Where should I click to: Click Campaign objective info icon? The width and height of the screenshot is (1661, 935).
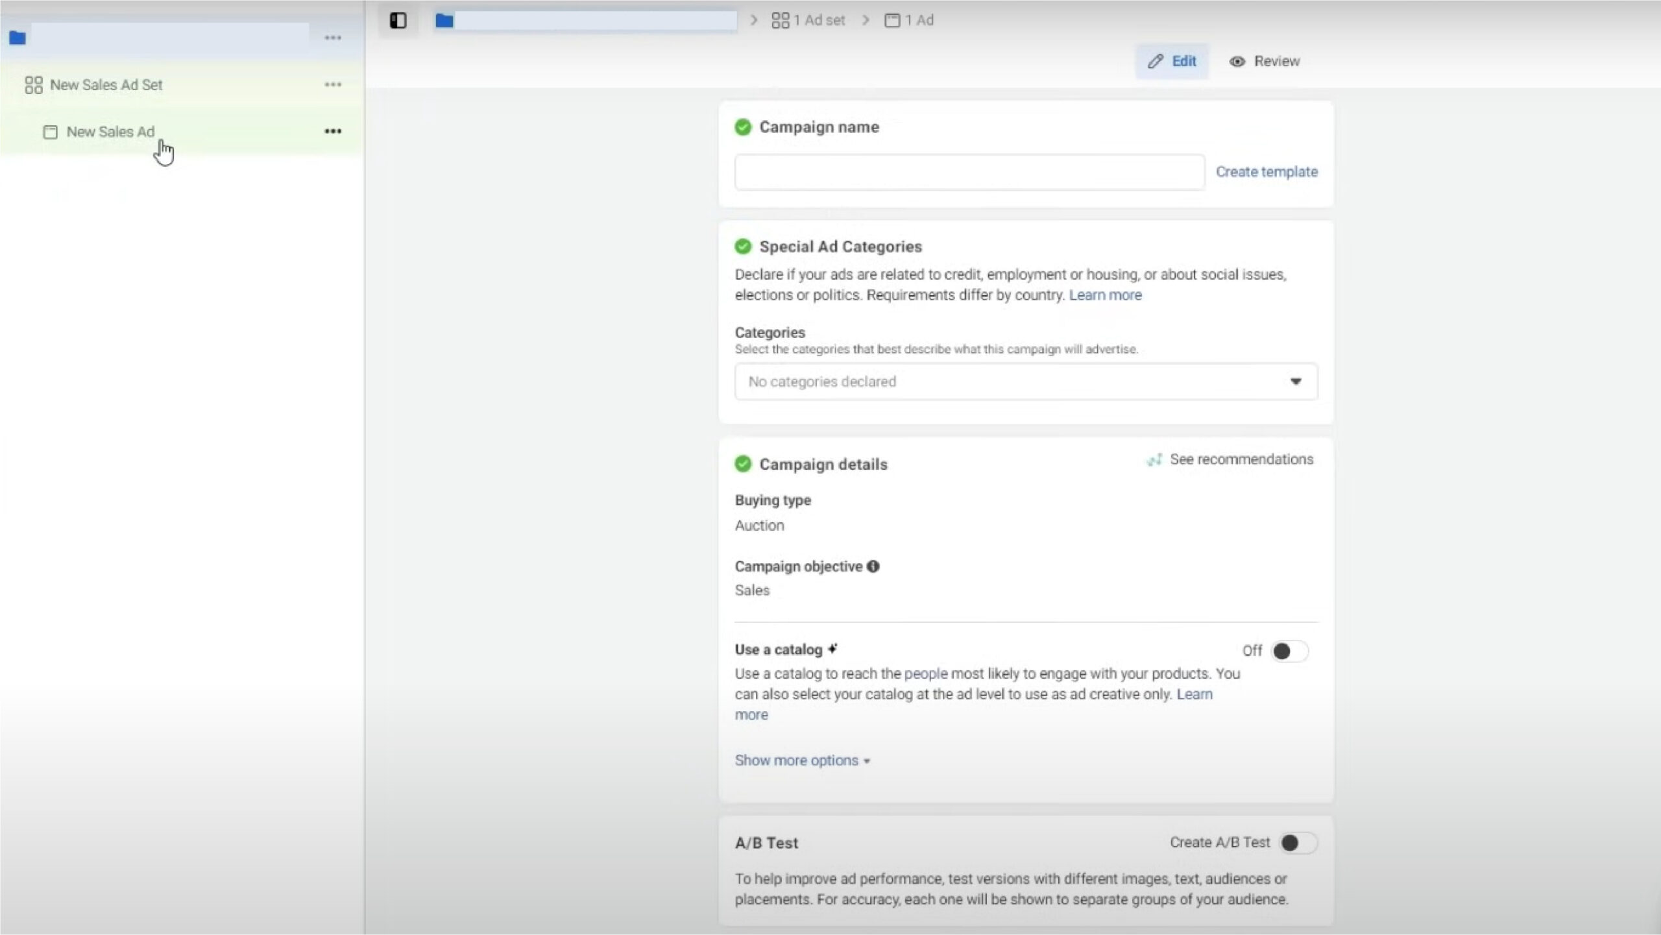[873, 566]
